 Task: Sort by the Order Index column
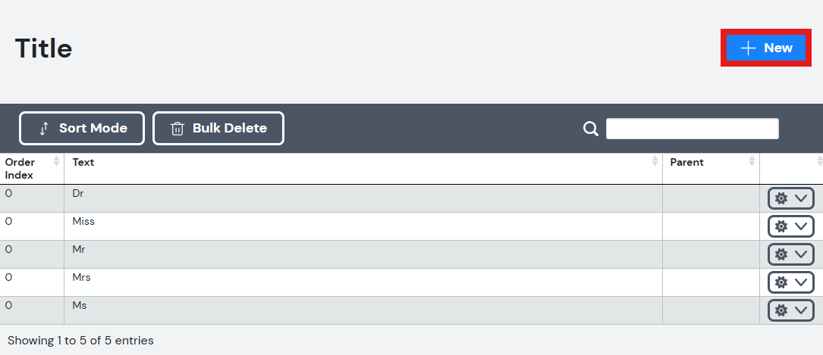32,169
